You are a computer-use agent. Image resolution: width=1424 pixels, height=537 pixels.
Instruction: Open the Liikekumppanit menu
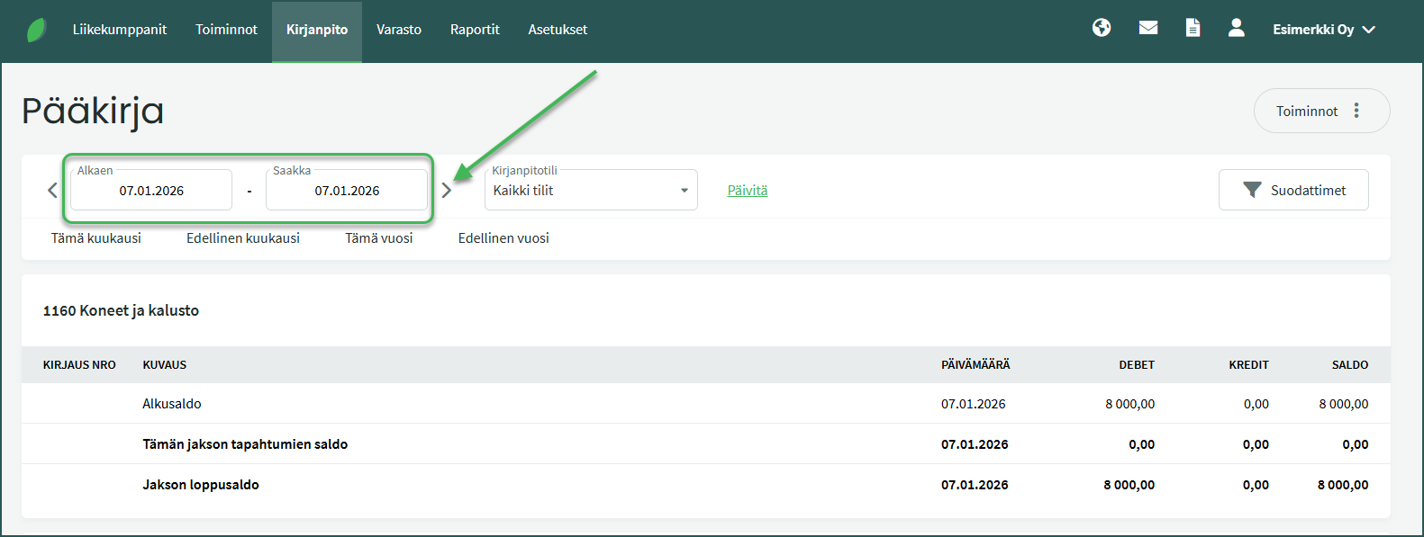[x=120, y=30]
